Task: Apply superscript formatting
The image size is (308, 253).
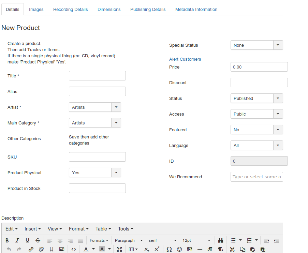Action: pyautogui.click(x=156, y=249)
